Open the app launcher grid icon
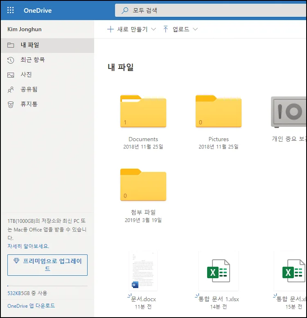The width and height of the screenshot is (307, 318). (11, 10)
